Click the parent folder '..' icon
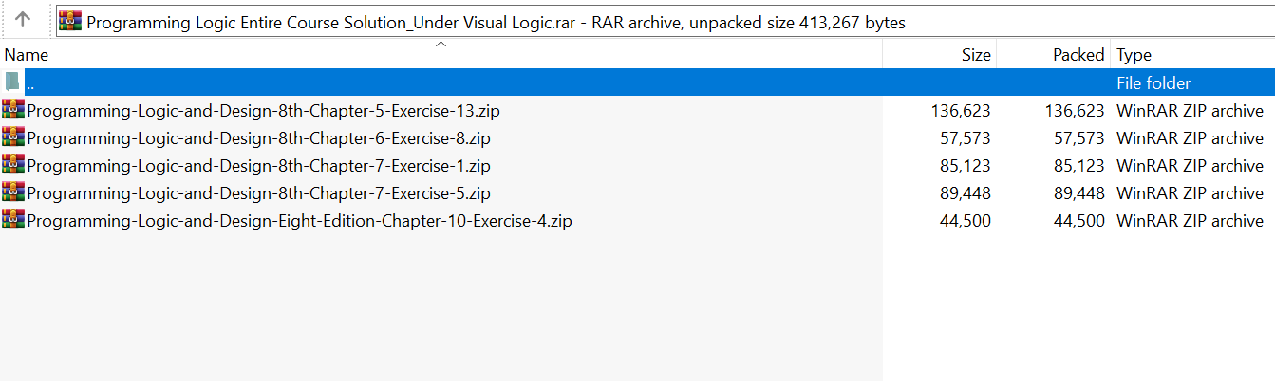This screenshot has width=1275, height=381. point(12,82)
